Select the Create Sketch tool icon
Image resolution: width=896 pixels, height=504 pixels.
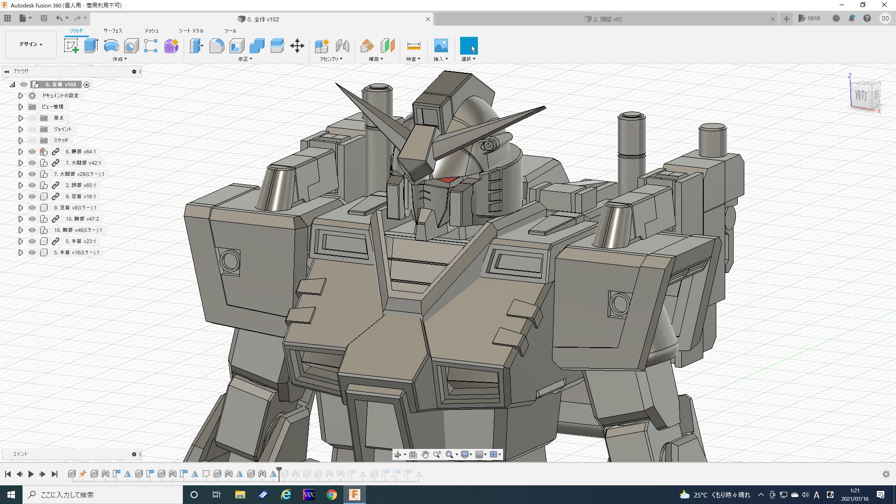[71, 46]
